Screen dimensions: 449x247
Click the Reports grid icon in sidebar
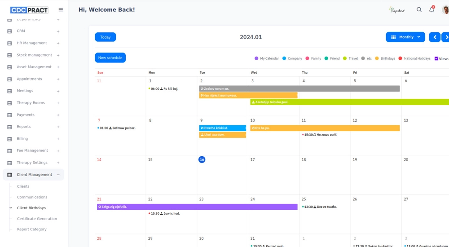coord(9,127)
